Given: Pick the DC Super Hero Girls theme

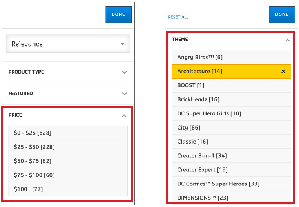Looking at the screenshot, I should coord(231,113).
